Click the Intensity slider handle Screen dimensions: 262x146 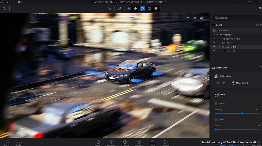pyautogui.click(x=242, y=113)
